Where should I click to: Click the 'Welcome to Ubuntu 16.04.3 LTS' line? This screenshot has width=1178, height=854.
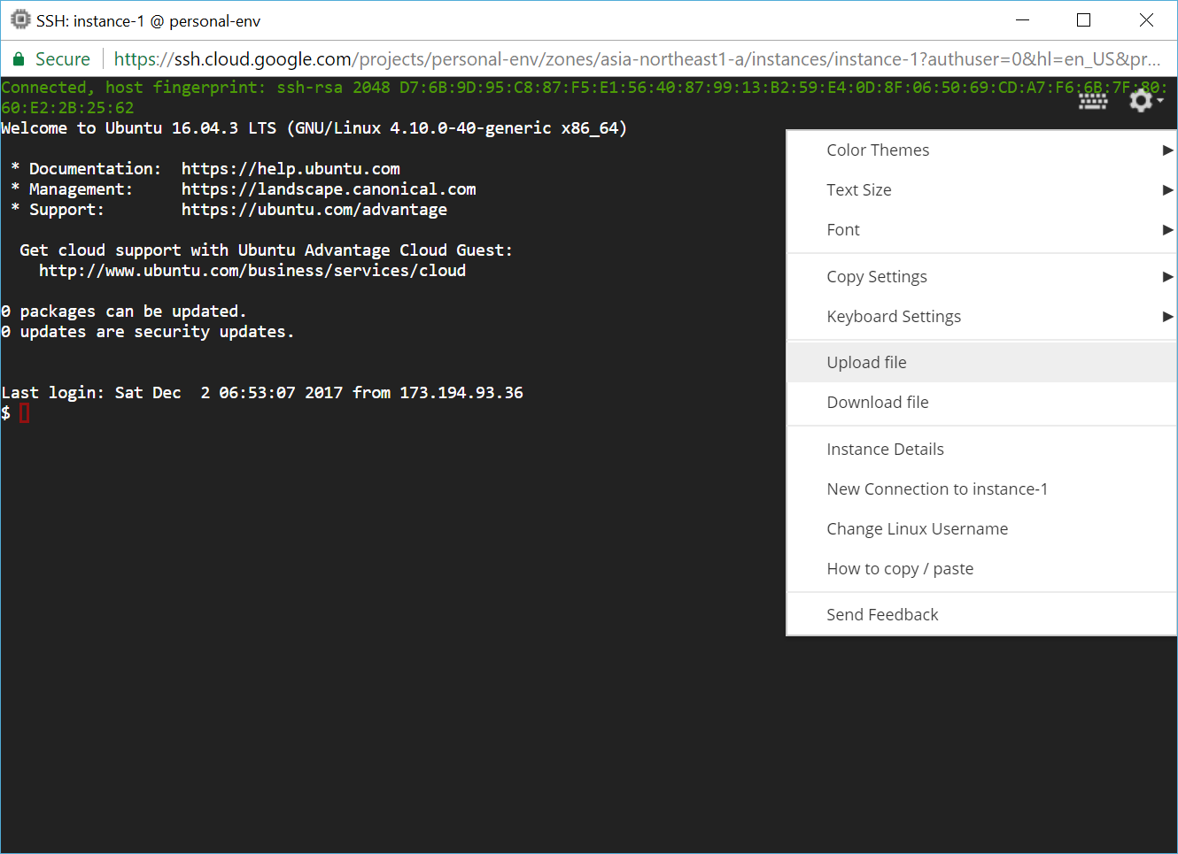pos(314,128)
